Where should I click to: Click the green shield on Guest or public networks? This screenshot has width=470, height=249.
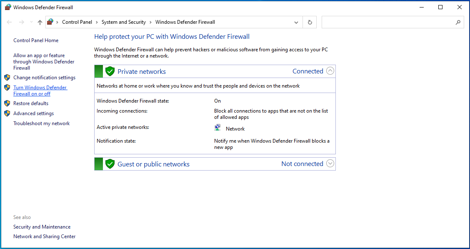[x=110, y=163]
